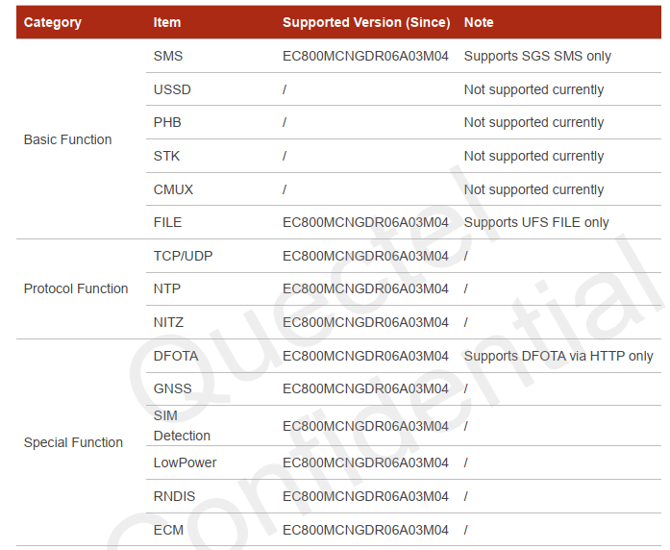Click the "CMUX" item cell
The width and height of the screenshot is (670, 550).
pos(173,189)
